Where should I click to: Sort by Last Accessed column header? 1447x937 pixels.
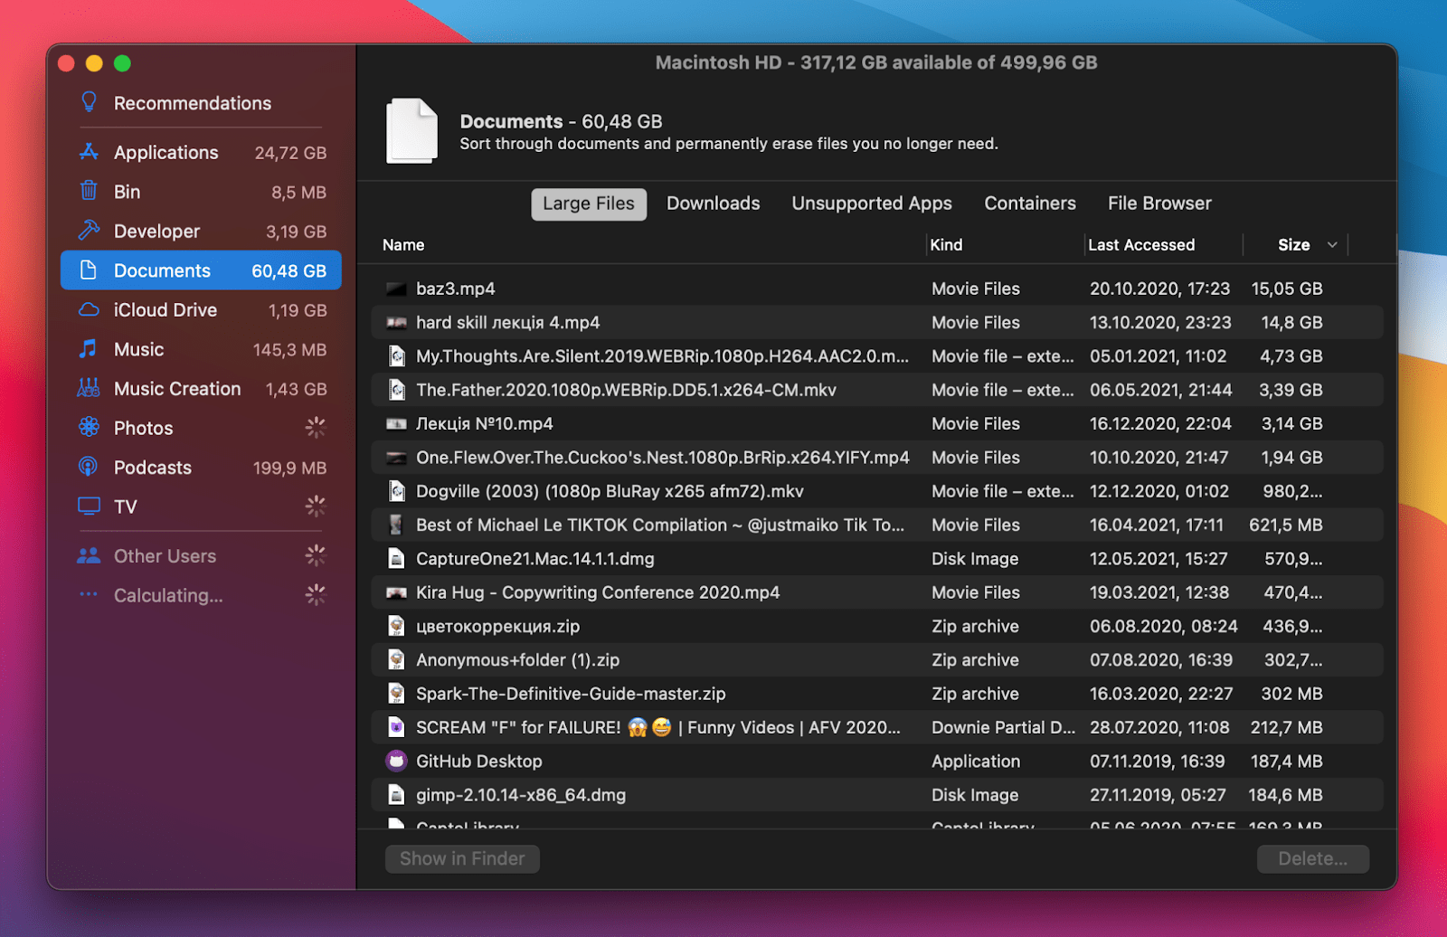click(1141, 245)
